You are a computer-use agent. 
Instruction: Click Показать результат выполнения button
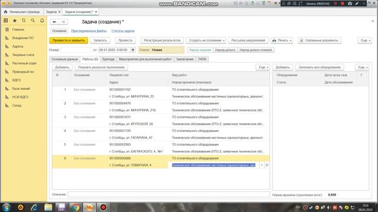101,67
